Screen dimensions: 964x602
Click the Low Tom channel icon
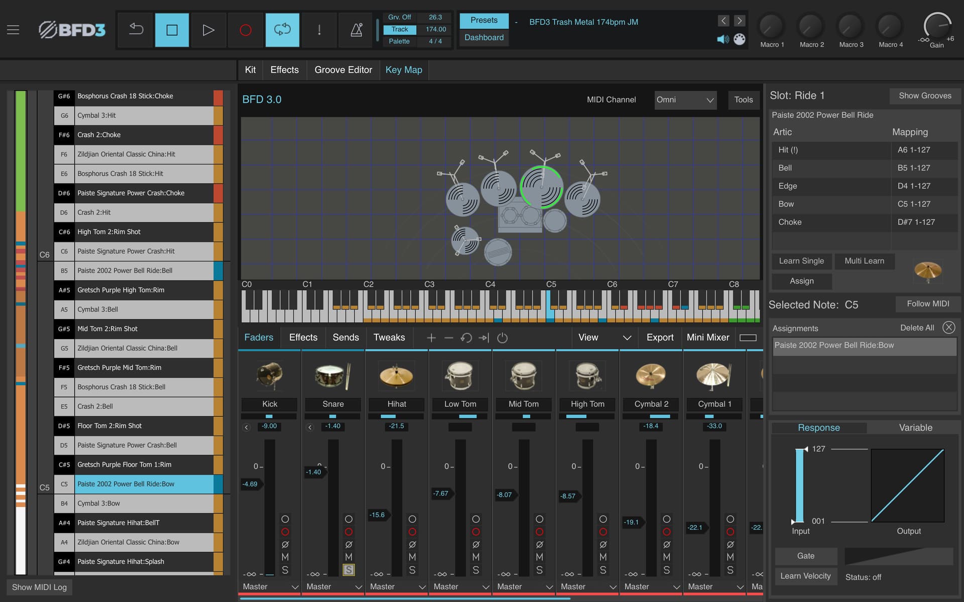460,376
